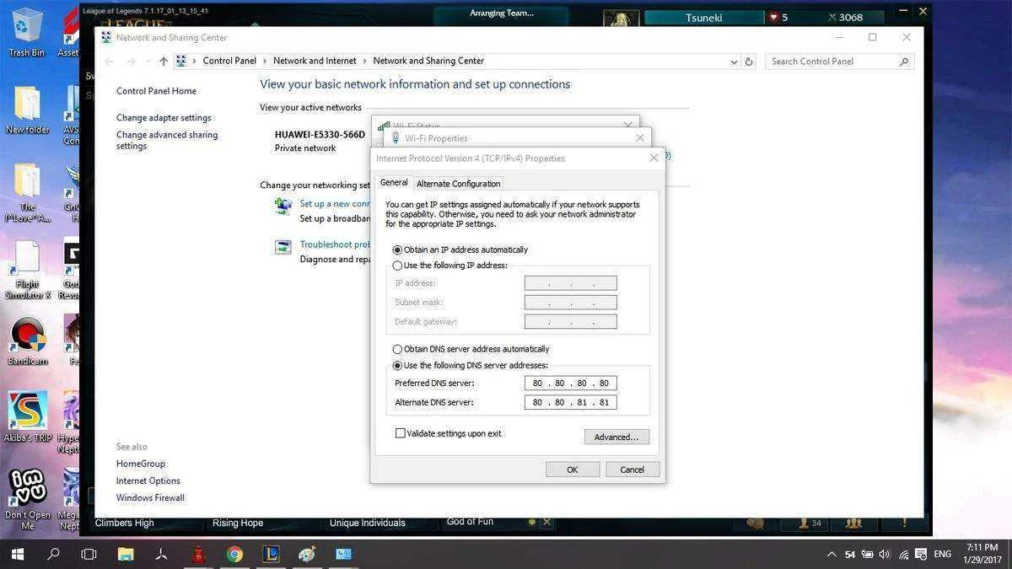This screenshot has height=569, width=1012.
Task: Open Change advanced sharing settings
Action: 167,140
